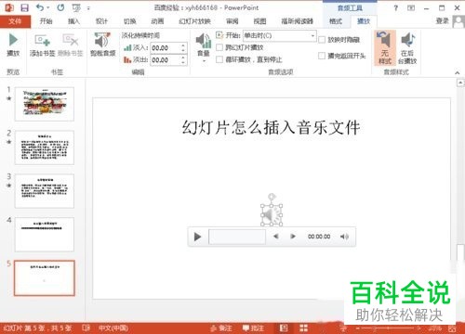Select slide 4 thumbnail
This screenshot has height=334, width=465.
(45, 235)
